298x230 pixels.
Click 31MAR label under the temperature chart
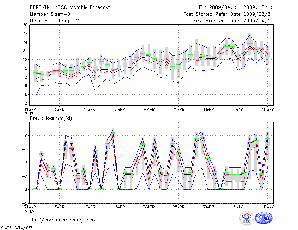pyautogui.click(x=30, y=110)
